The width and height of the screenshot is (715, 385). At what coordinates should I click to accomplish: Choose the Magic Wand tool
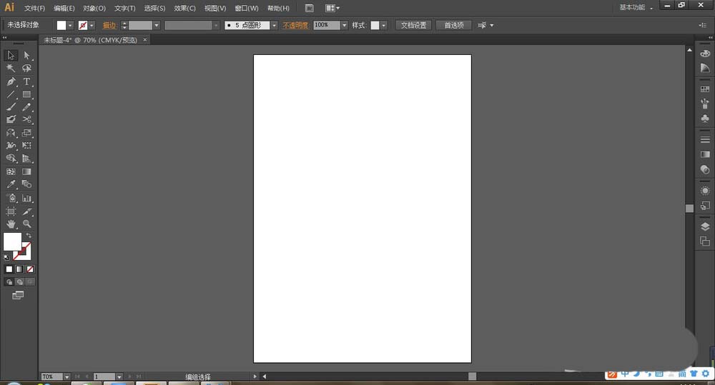(x=11, y=69)
